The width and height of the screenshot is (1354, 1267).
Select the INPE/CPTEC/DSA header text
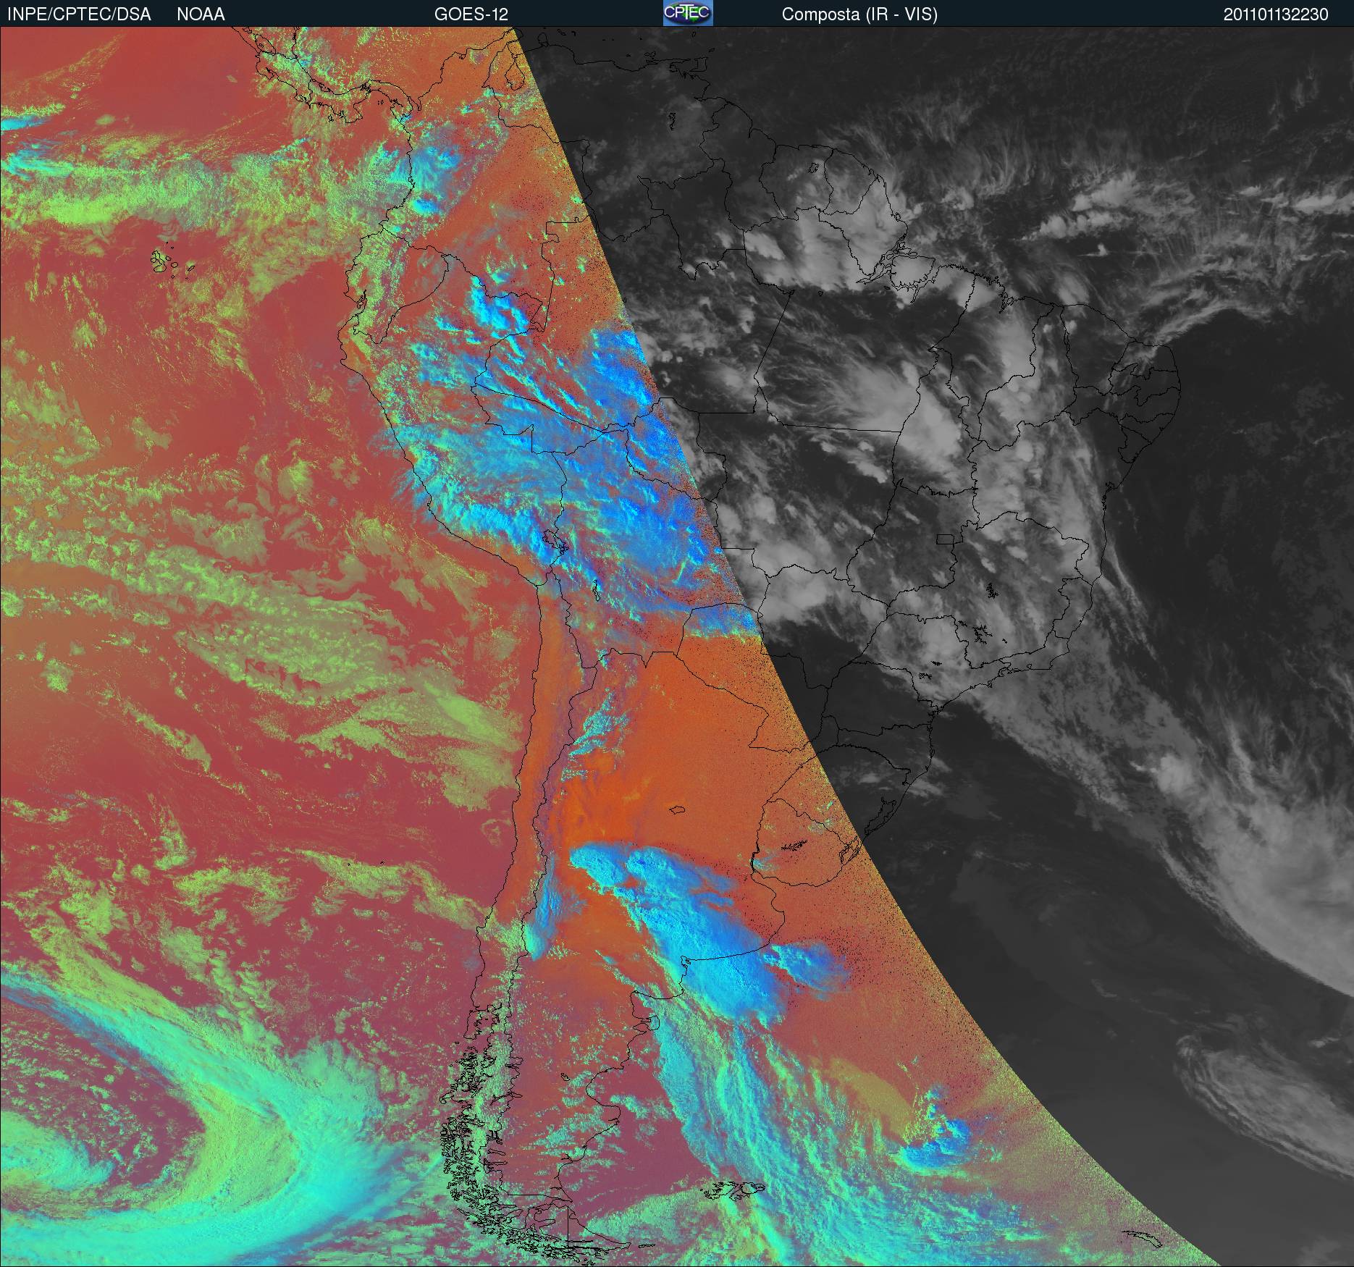click(x=79, y=14)
